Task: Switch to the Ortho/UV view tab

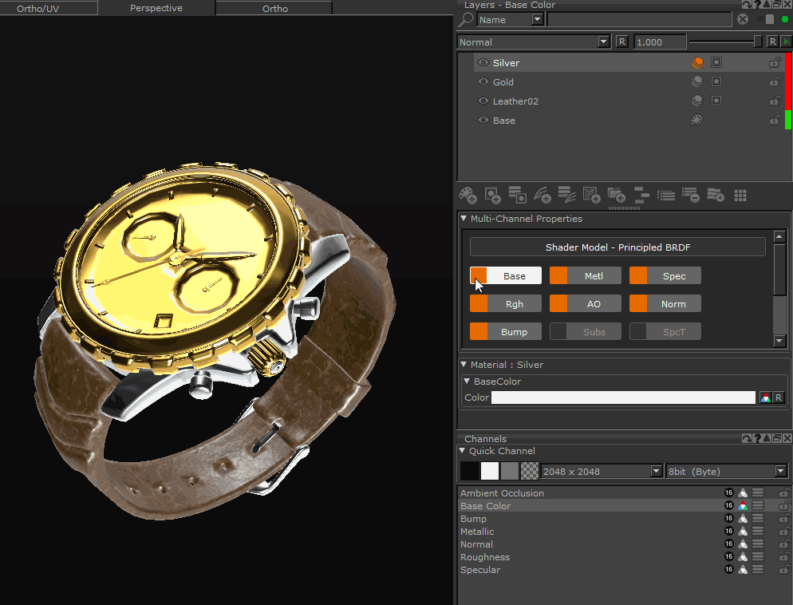Action: pos(49,9)
